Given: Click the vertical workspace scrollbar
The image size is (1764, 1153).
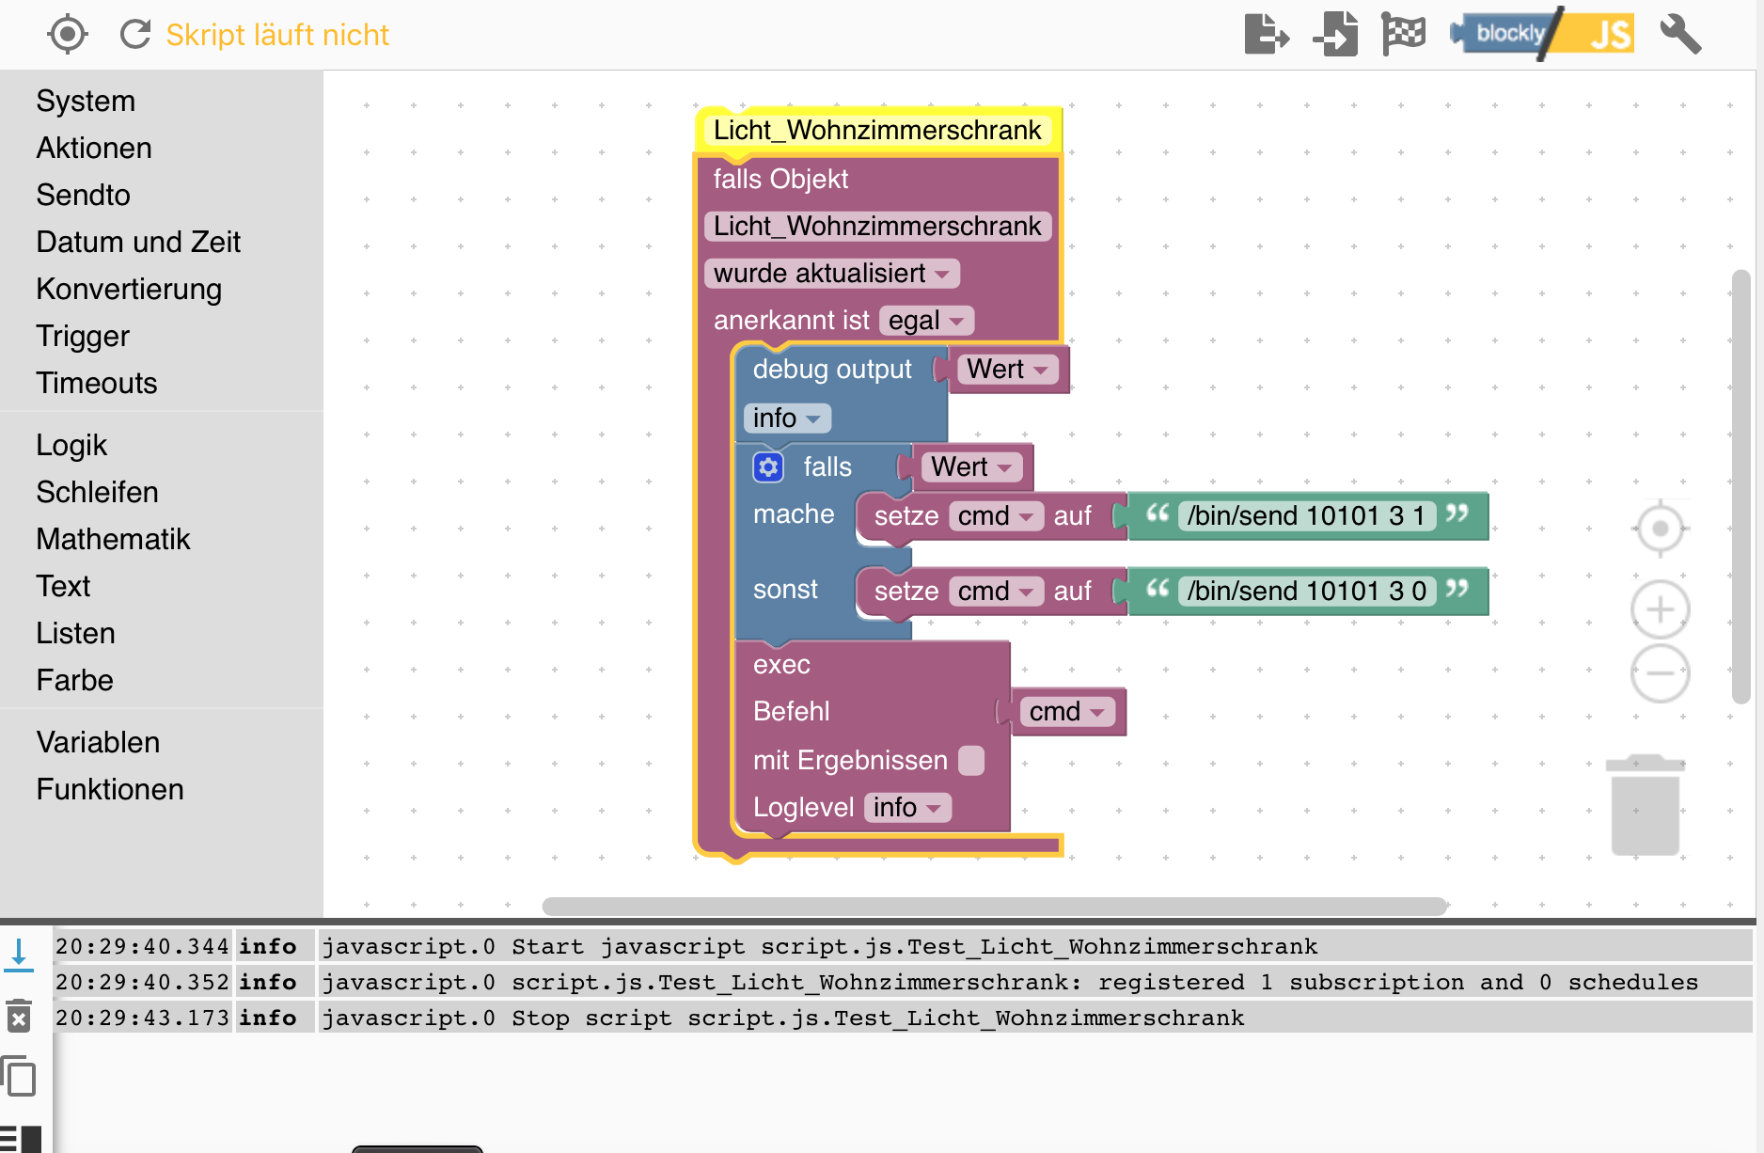Looking at the screenshot, I should pyautogui.click(x=1740, y=486).
